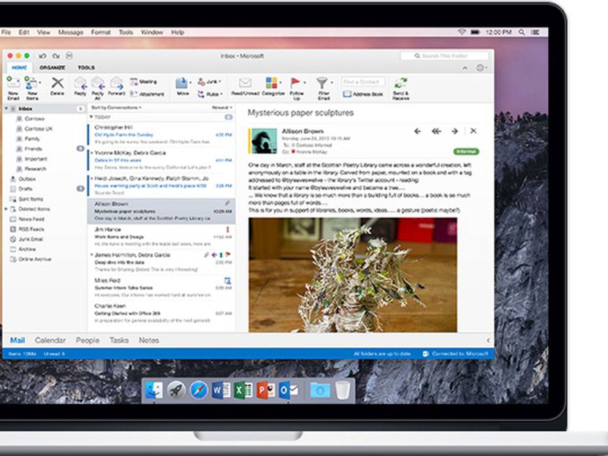Open the Address Book
608x456 pixels.
pyautogui.click(x=363, y=94)
